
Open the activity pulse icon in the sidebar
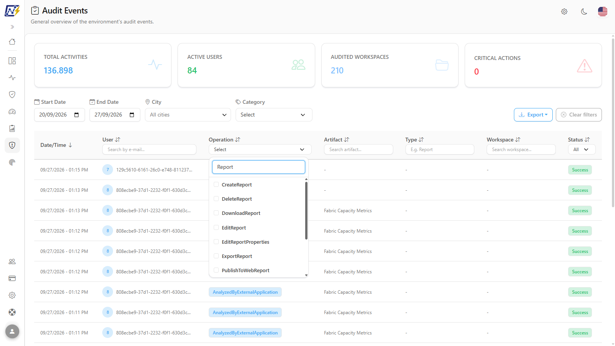12,78
